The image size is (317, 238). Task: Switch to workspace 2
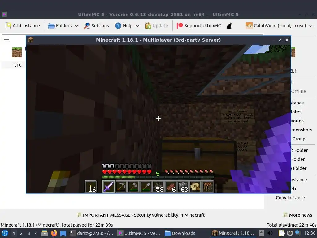21,233
